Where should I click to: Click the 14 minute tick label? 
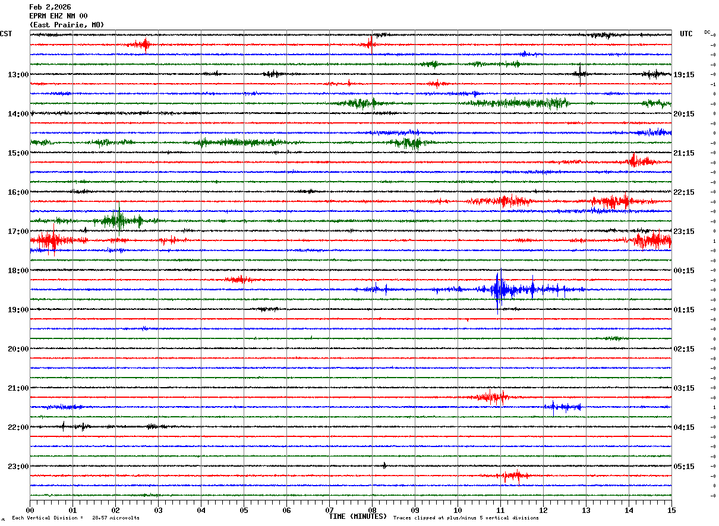pos(629,510)
